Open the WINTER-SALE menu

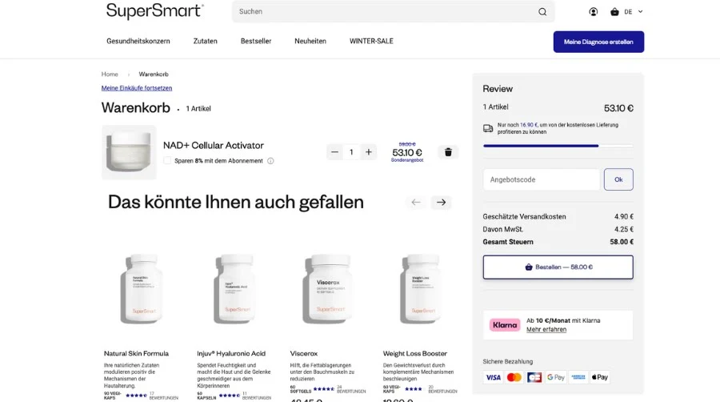371,41
